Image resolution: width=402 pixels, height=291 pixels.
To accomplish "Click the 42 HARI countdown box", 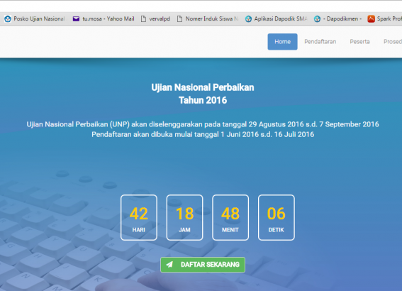I will point(139,217).
